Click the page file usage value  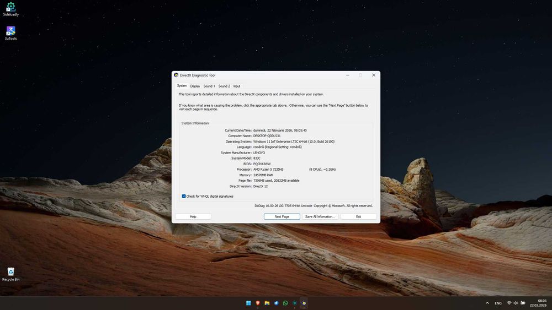[x=277, y=181]
